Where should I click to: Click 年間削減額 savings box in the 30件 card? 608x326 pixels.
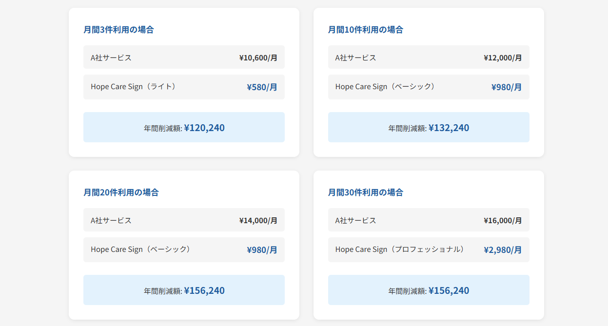click(x=428, y=290)
